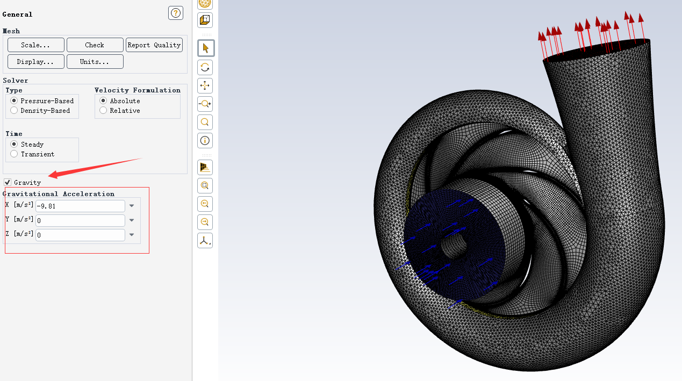Select the zoom in/out tool

coord(205,104)
